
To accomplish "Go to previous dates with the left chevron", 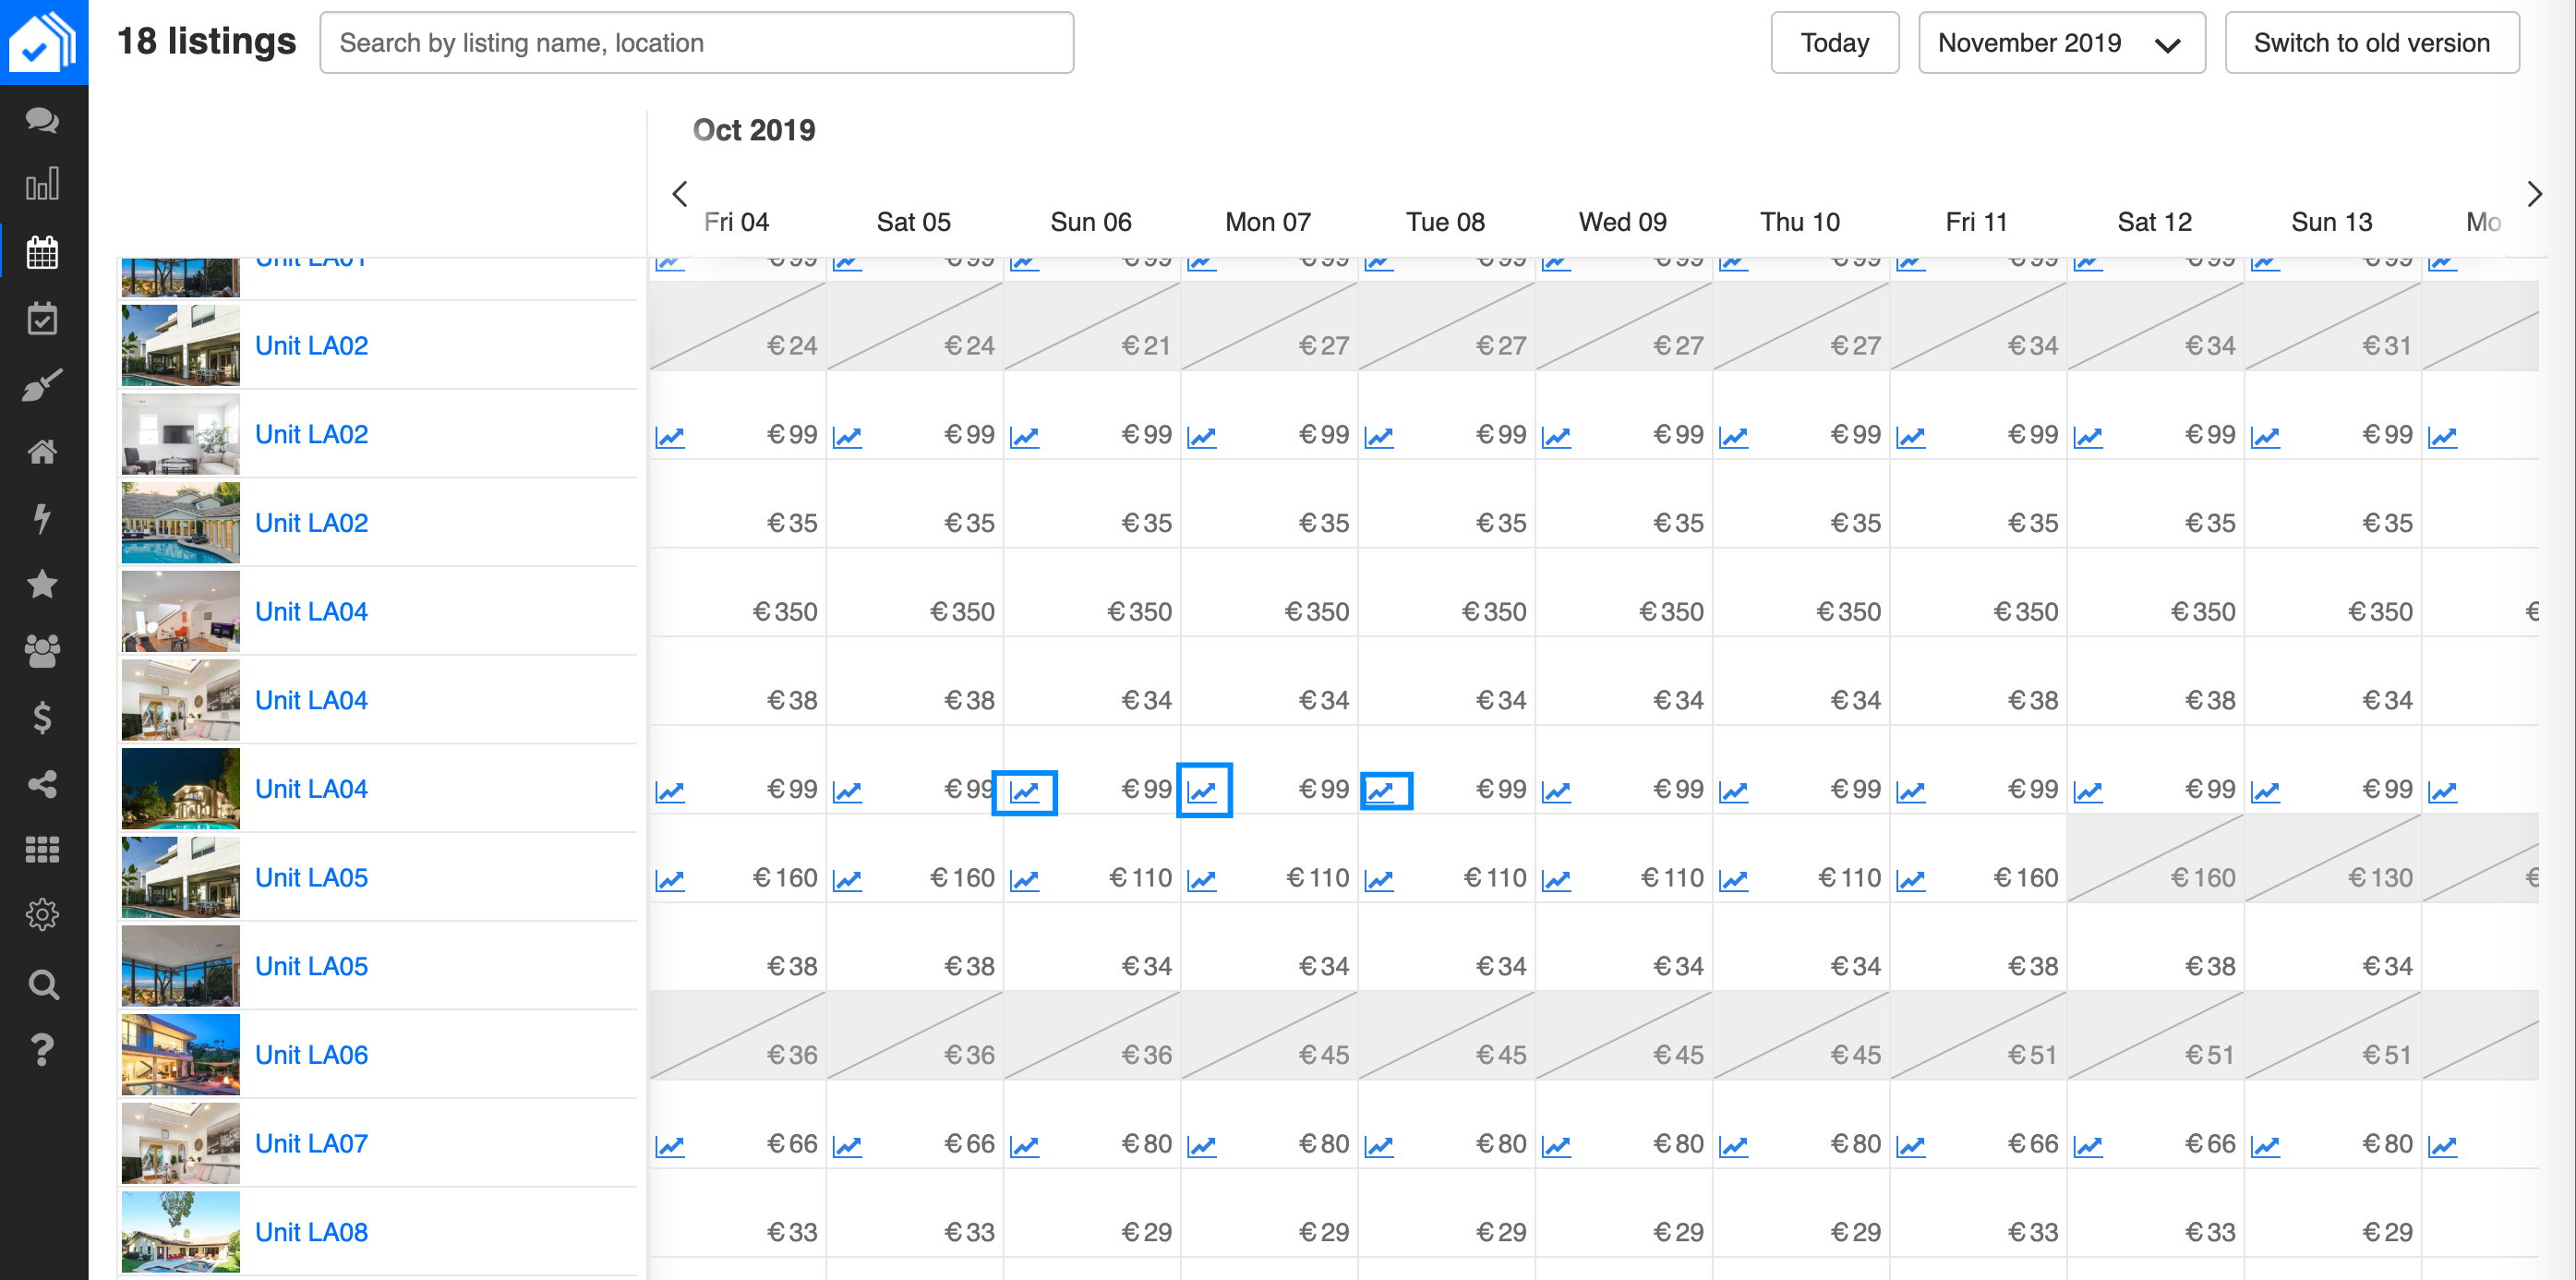I will click(680, 193).
